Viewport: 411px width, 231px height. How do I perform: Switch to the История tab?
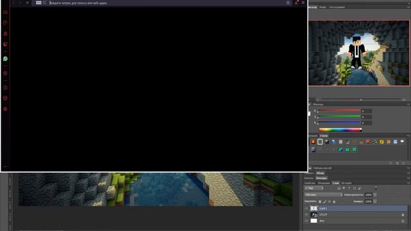(346, 183)
